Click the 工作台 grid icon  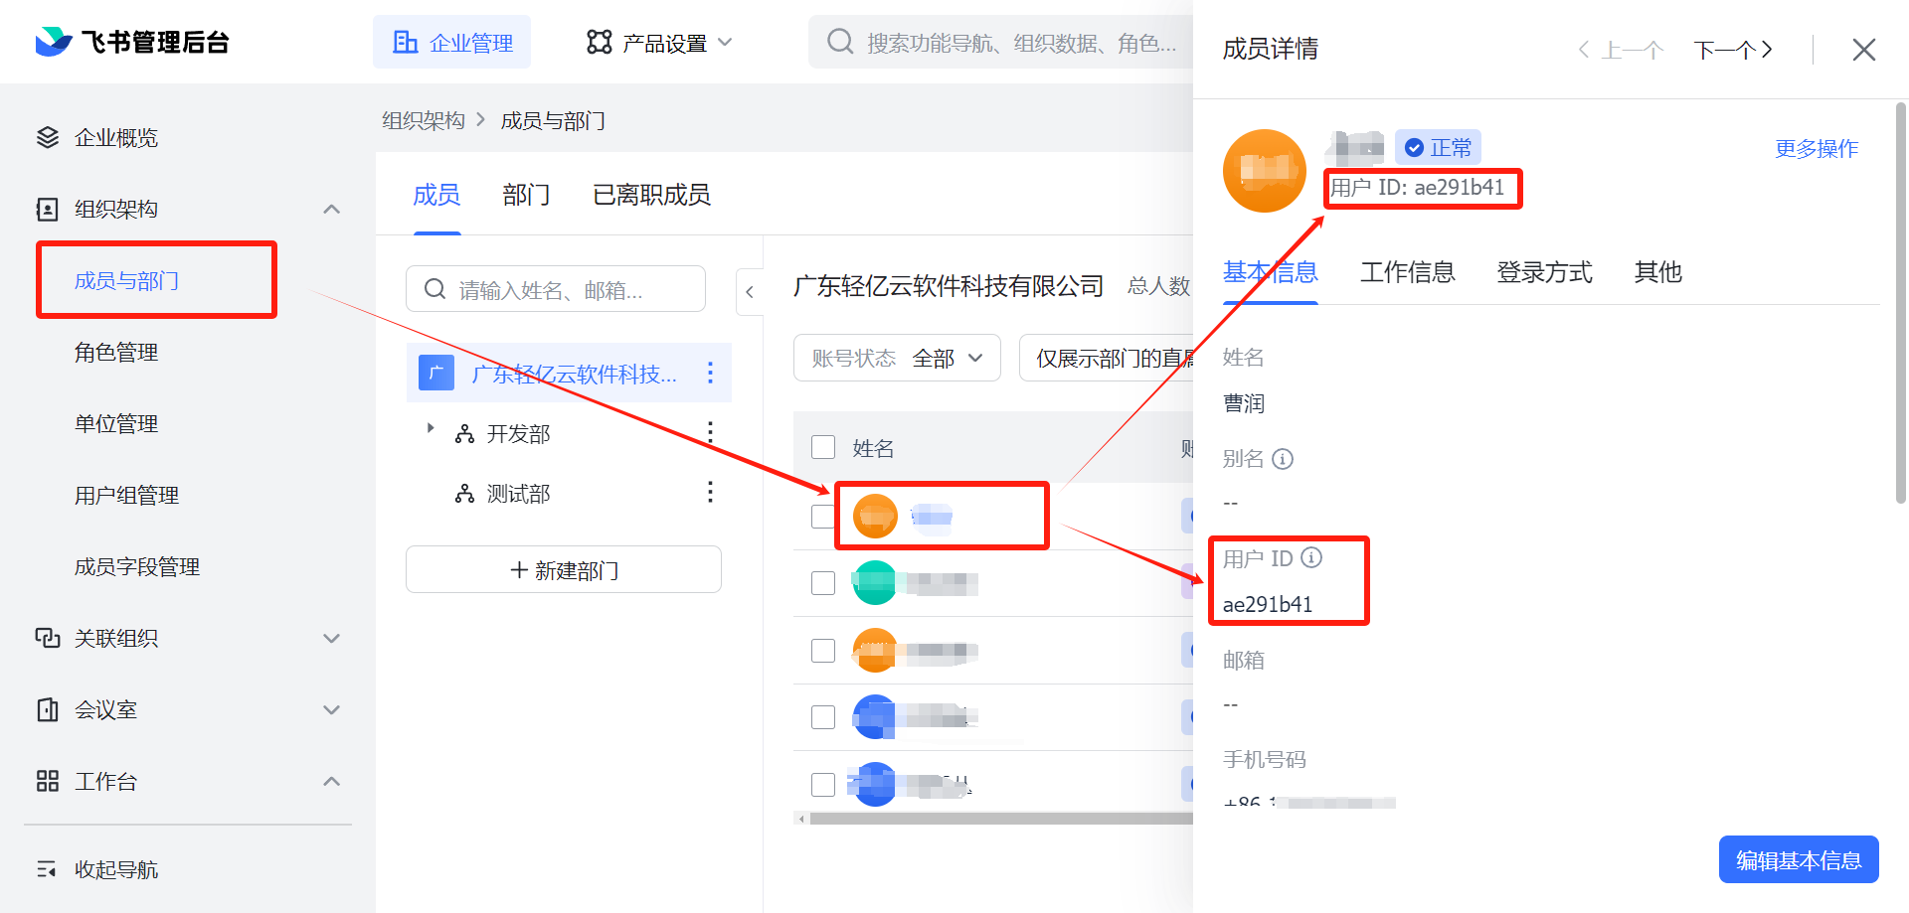tap(48, 781)
